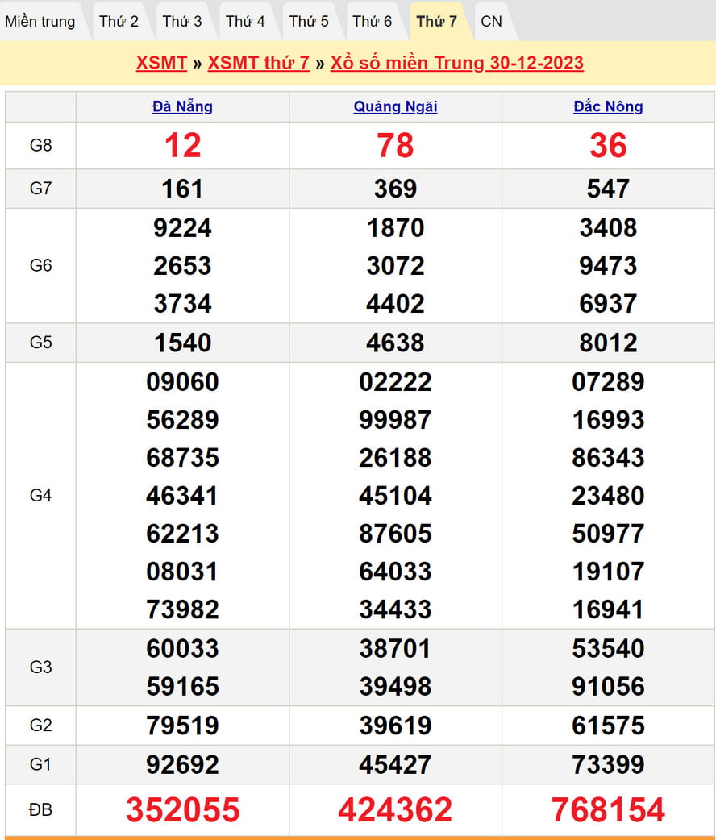Image resolution: width=716 pixels, height=840 pixels.
Task: Follow the XSMT thứ 7 link
Action: tap(258, 64)
